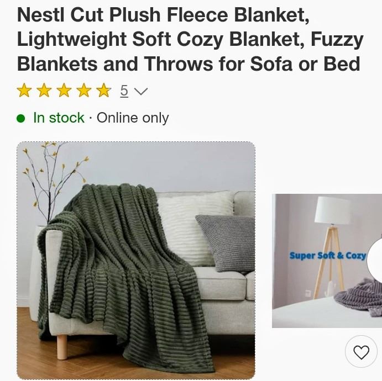Click the third gold rating star
Viewport: 382px width, 381px height.
coord(64,90)
